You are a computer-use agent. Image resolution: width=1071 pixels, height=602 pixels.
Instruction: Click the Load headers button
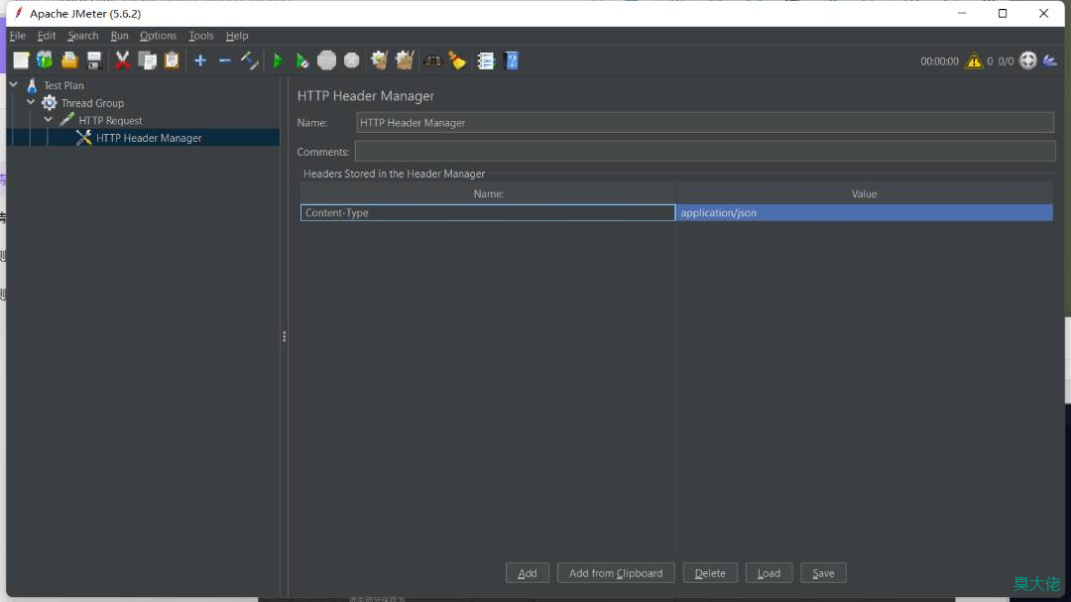[x=770, y=573]
